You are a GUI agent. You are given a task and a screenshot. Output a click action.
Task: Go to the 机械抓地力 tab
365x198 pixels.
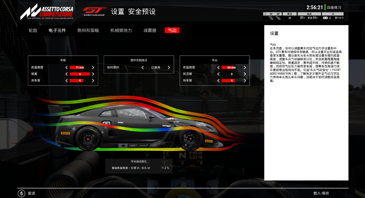121,30
